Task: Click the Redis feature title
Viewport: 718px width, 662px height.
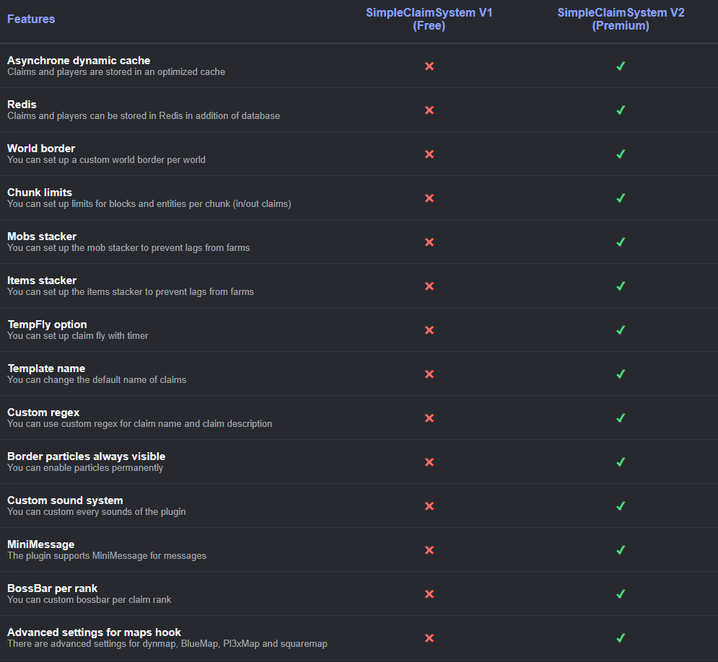Action: coord(22,105)
